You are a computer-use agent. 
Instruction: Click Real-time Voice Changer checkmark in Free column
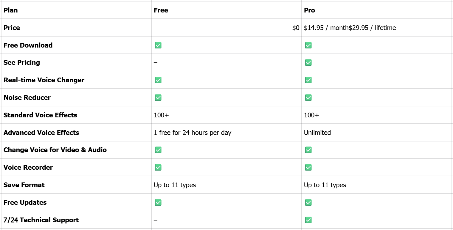click(158, 80)
